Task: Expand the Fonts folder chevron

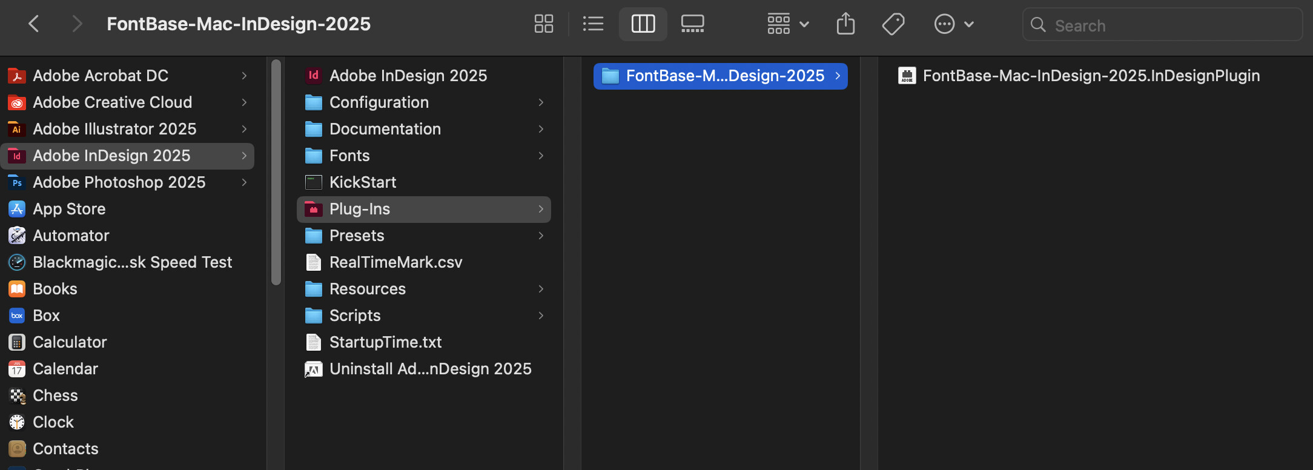Action: pyautogui.click(x=541, y=156)
